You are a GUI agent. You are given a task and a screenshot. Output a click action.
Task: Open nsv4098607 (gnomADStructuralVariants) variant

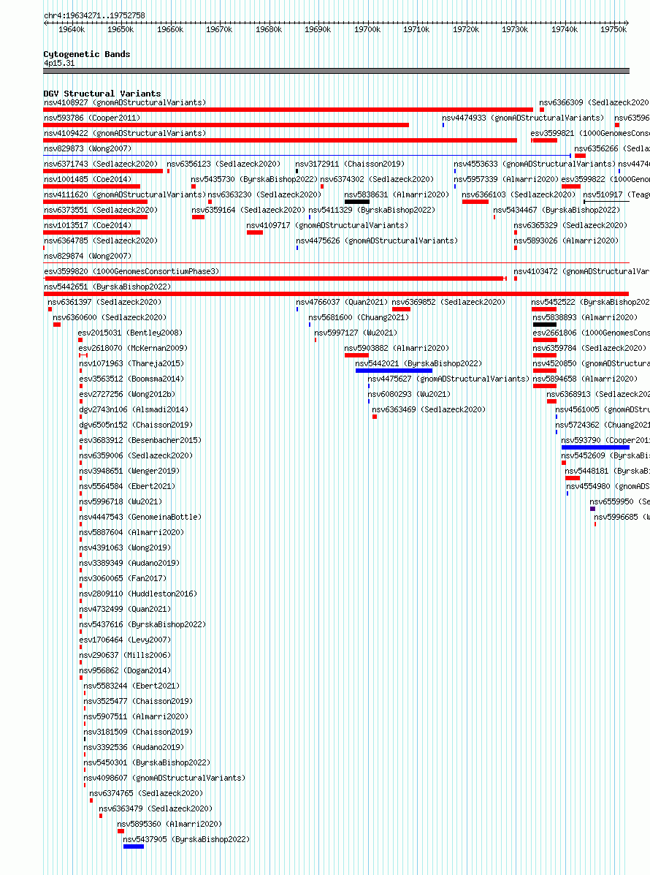coord(164,778)
